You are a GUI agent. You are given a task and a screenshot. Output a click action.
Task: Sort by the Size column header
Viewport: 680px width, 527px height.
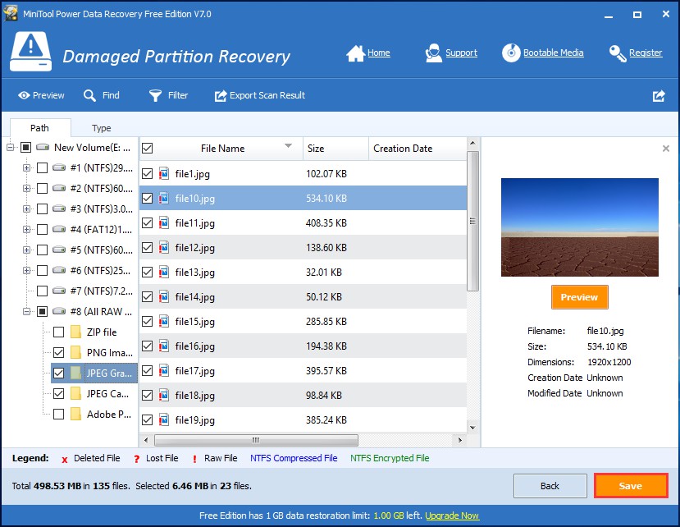tap(335, 149)
